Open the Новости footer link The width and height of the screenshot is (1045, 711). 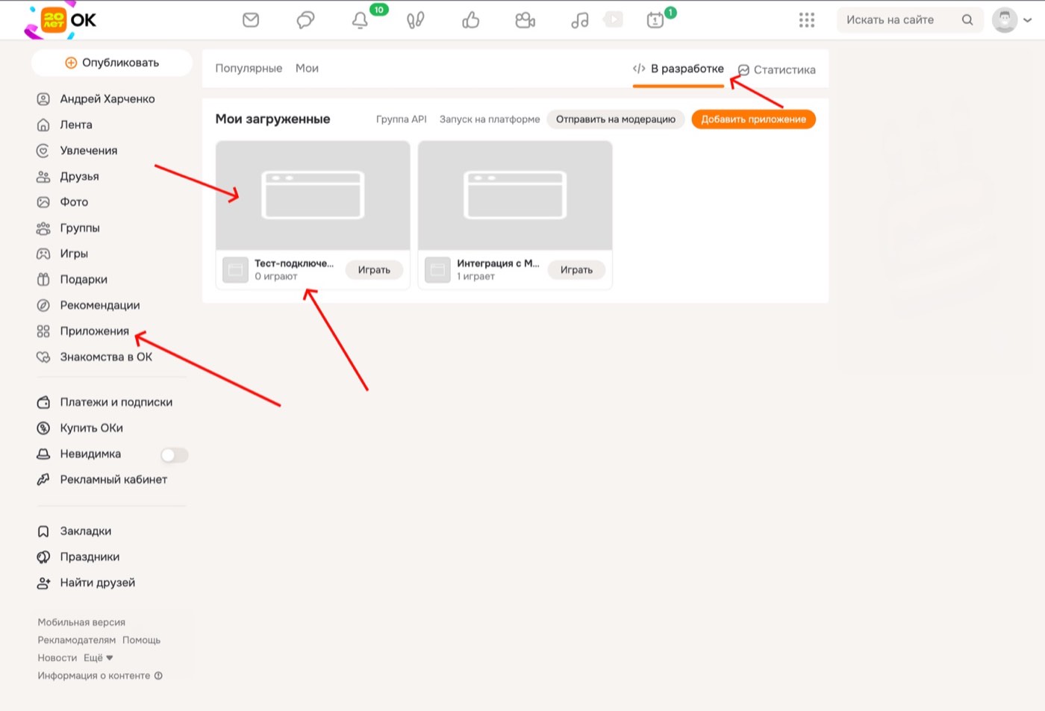57,658
